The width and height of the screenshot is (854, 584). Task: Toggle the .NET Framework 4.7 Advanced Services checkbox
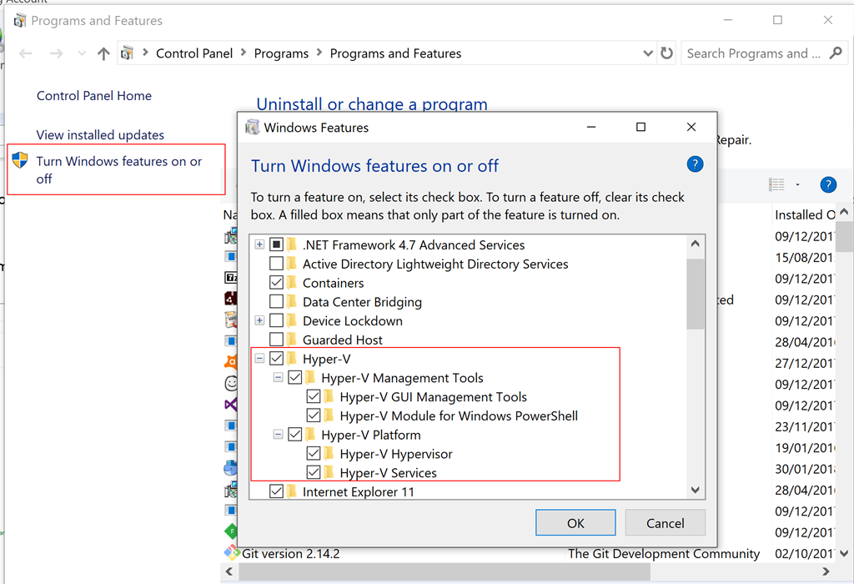277,244
